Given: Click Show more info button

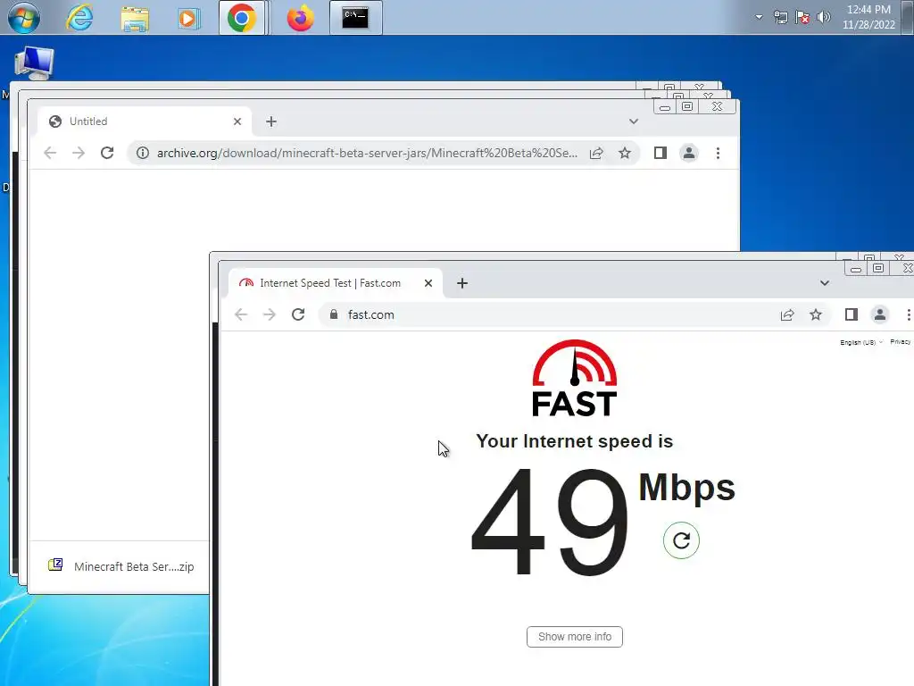Looking at the screenshot, I should [575, 636].
